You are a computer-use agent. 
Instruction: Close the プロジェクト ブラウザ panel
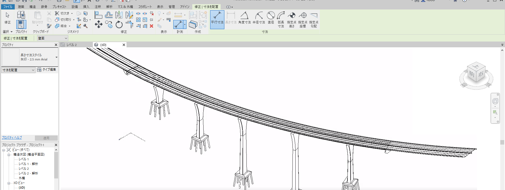click(x=56, y=145)
